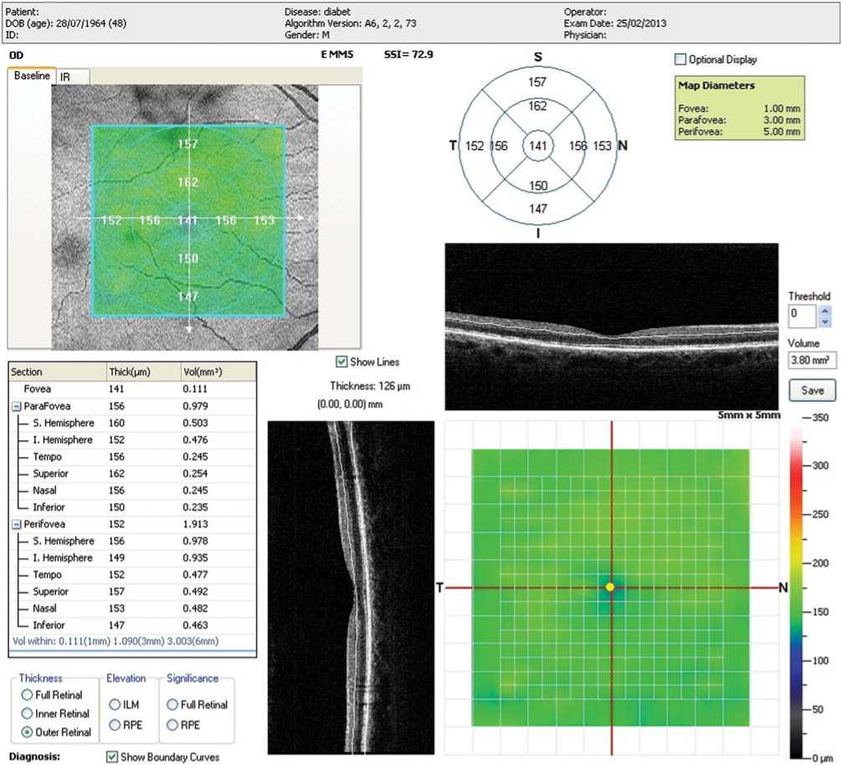Click the horizontal B-scan OCT image
The image size is (841, 765).
612,326
